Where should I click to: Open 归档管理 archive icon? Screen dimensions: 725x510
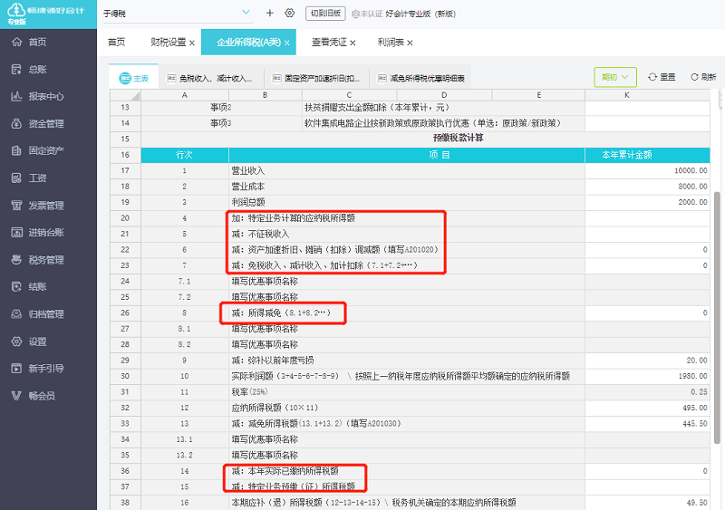click(16, 314)
